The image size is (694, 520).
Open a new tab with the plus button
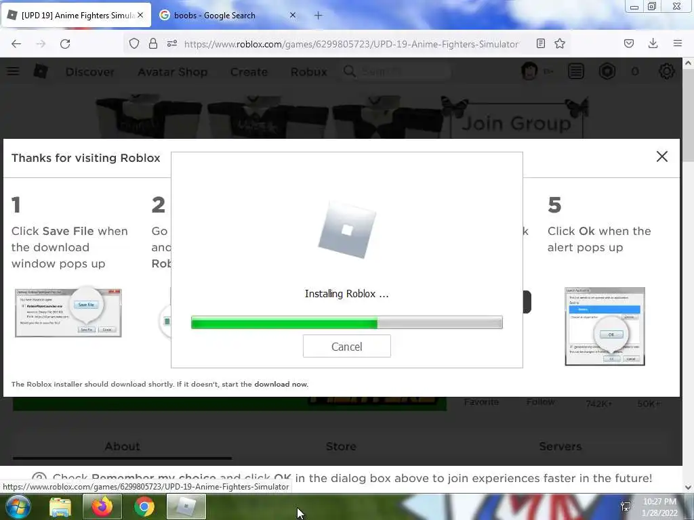tap(319, 16)
